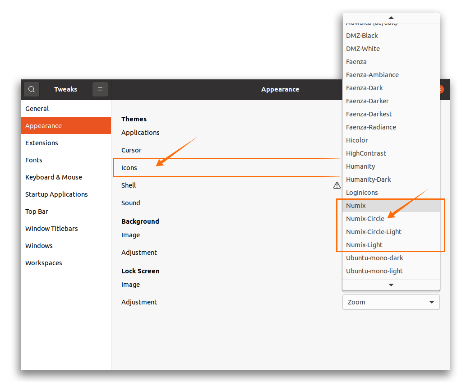Pick the Numix-Circle-Light icon theme
This screenshot has height=382, width=471.
(374, 232)
